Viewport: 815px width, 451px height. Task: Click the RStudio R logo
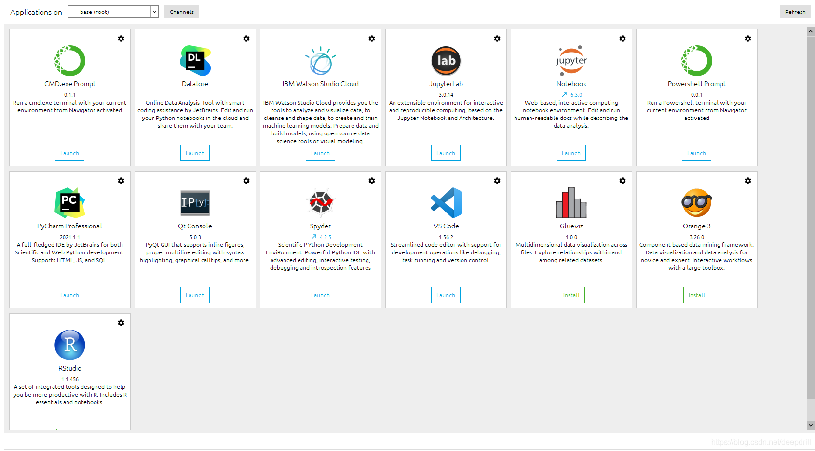pyautogui.click(x=70, y=345)
